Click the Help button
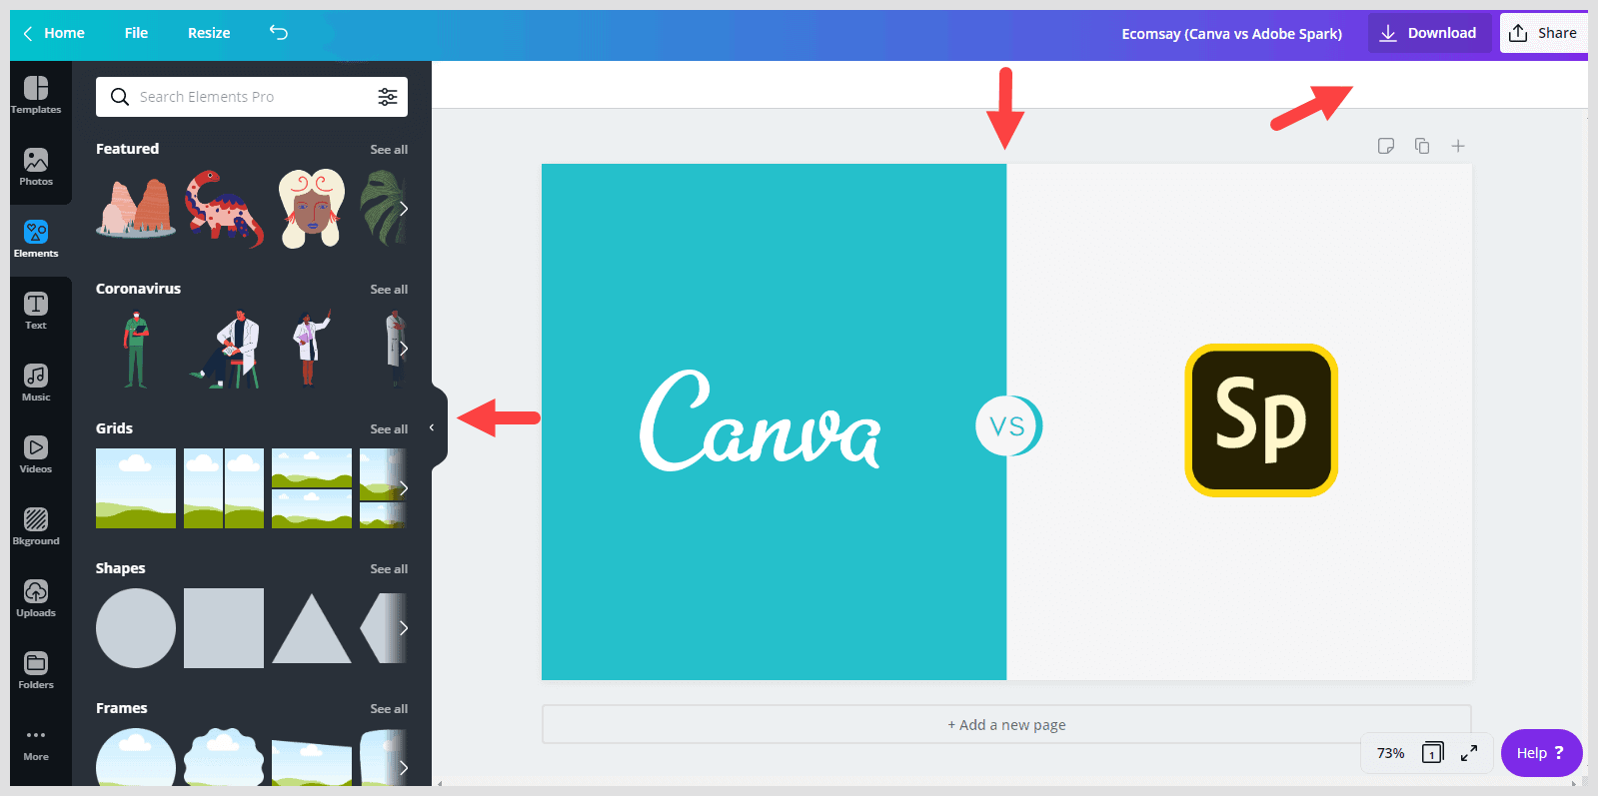The height and width of the screenshot is (796, 1598). [x=1541, y=753]
